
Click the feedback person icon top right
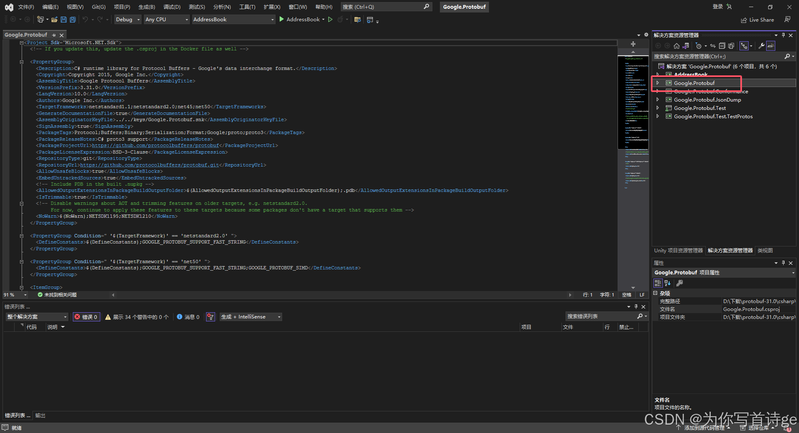pyautogui.click(x=787, y=20)
